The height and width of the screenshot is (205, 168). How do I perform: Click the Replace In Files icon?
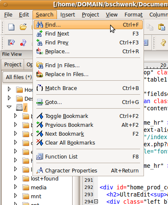click(x=40, y=74)
